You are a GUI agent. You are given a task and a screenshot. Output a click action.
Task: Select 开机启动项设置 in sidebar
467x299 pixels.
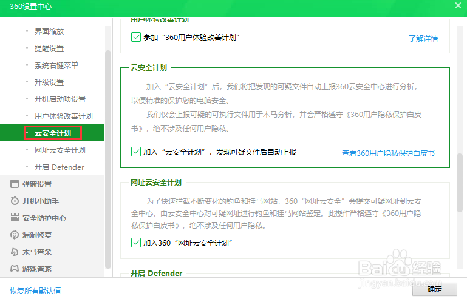click(60, 99)
